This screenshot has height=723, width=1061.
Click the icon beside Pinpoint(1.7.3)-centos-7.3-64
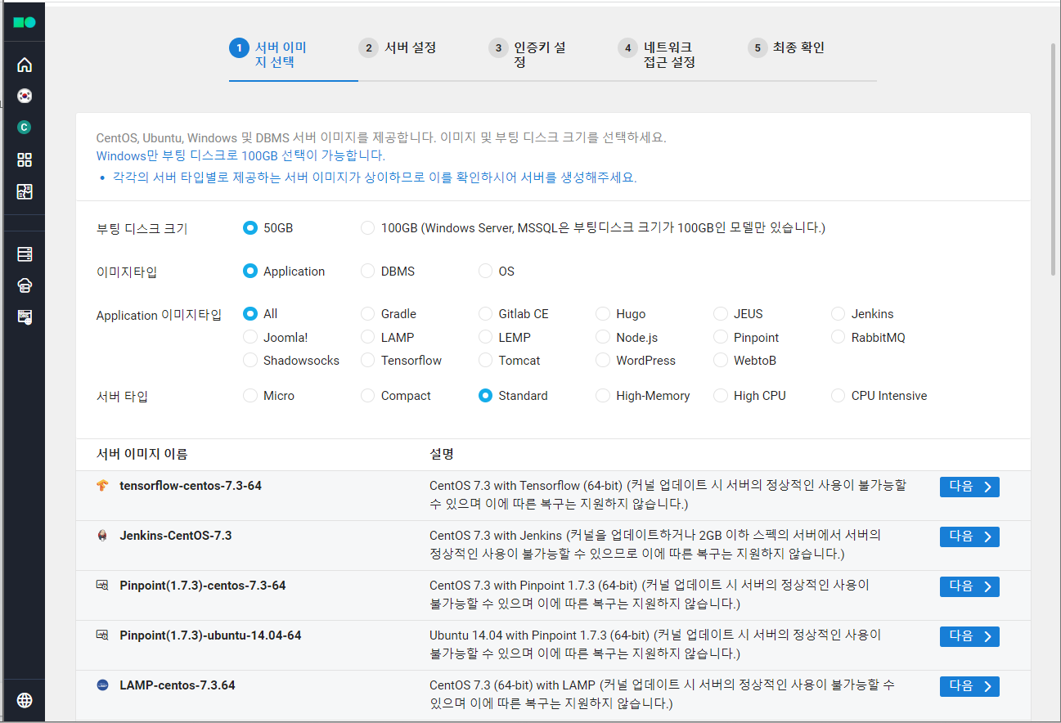point(102,586)
